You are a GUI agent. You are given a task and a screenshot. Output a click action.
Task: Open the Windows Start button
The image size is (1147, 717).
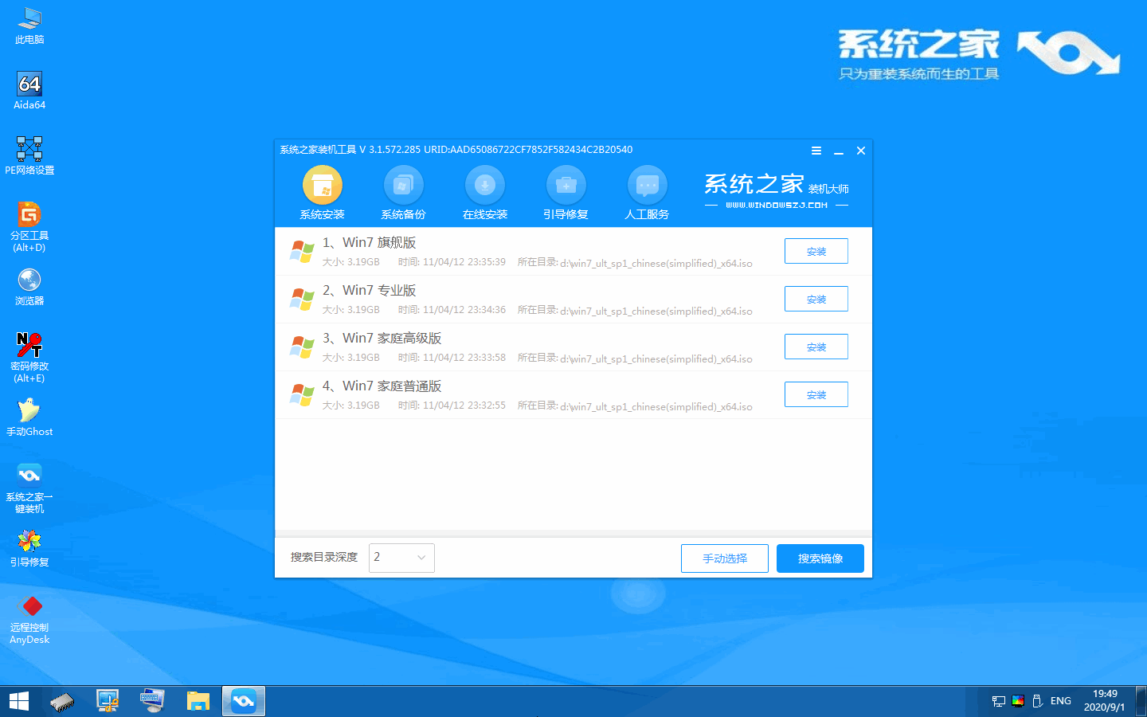[x=19, y=701]
